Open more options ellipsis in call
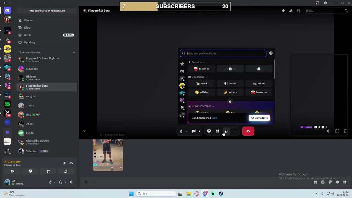 click(235, 131)
